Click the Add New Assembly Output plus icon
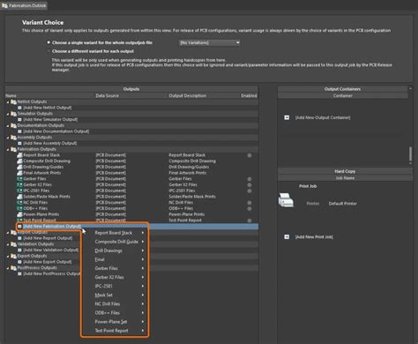Screen dimensions: 418x344 pos(19,143)
